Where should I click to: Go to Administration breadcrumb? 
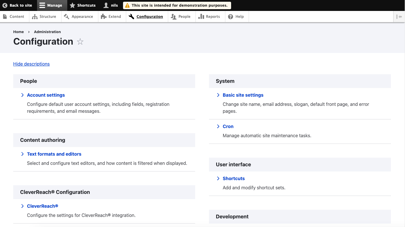coord(47,32)
